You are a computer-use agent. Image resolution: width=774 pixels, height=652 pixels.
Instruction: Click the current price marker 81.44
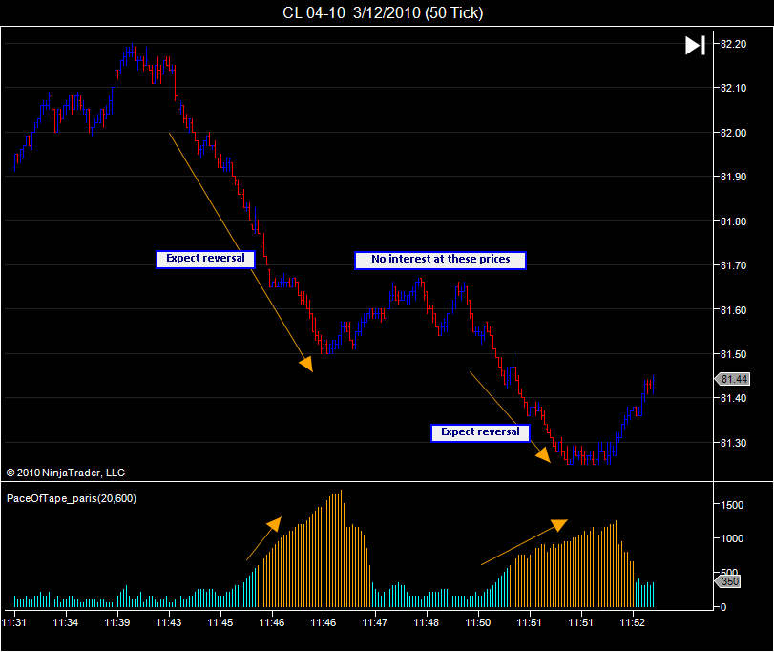pos(733,379)
